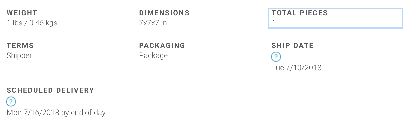The width and height of the screenshot is (409, 126).
Task: Select the 'Tue 7/10/2018' ship date
Action: [296, 68]
